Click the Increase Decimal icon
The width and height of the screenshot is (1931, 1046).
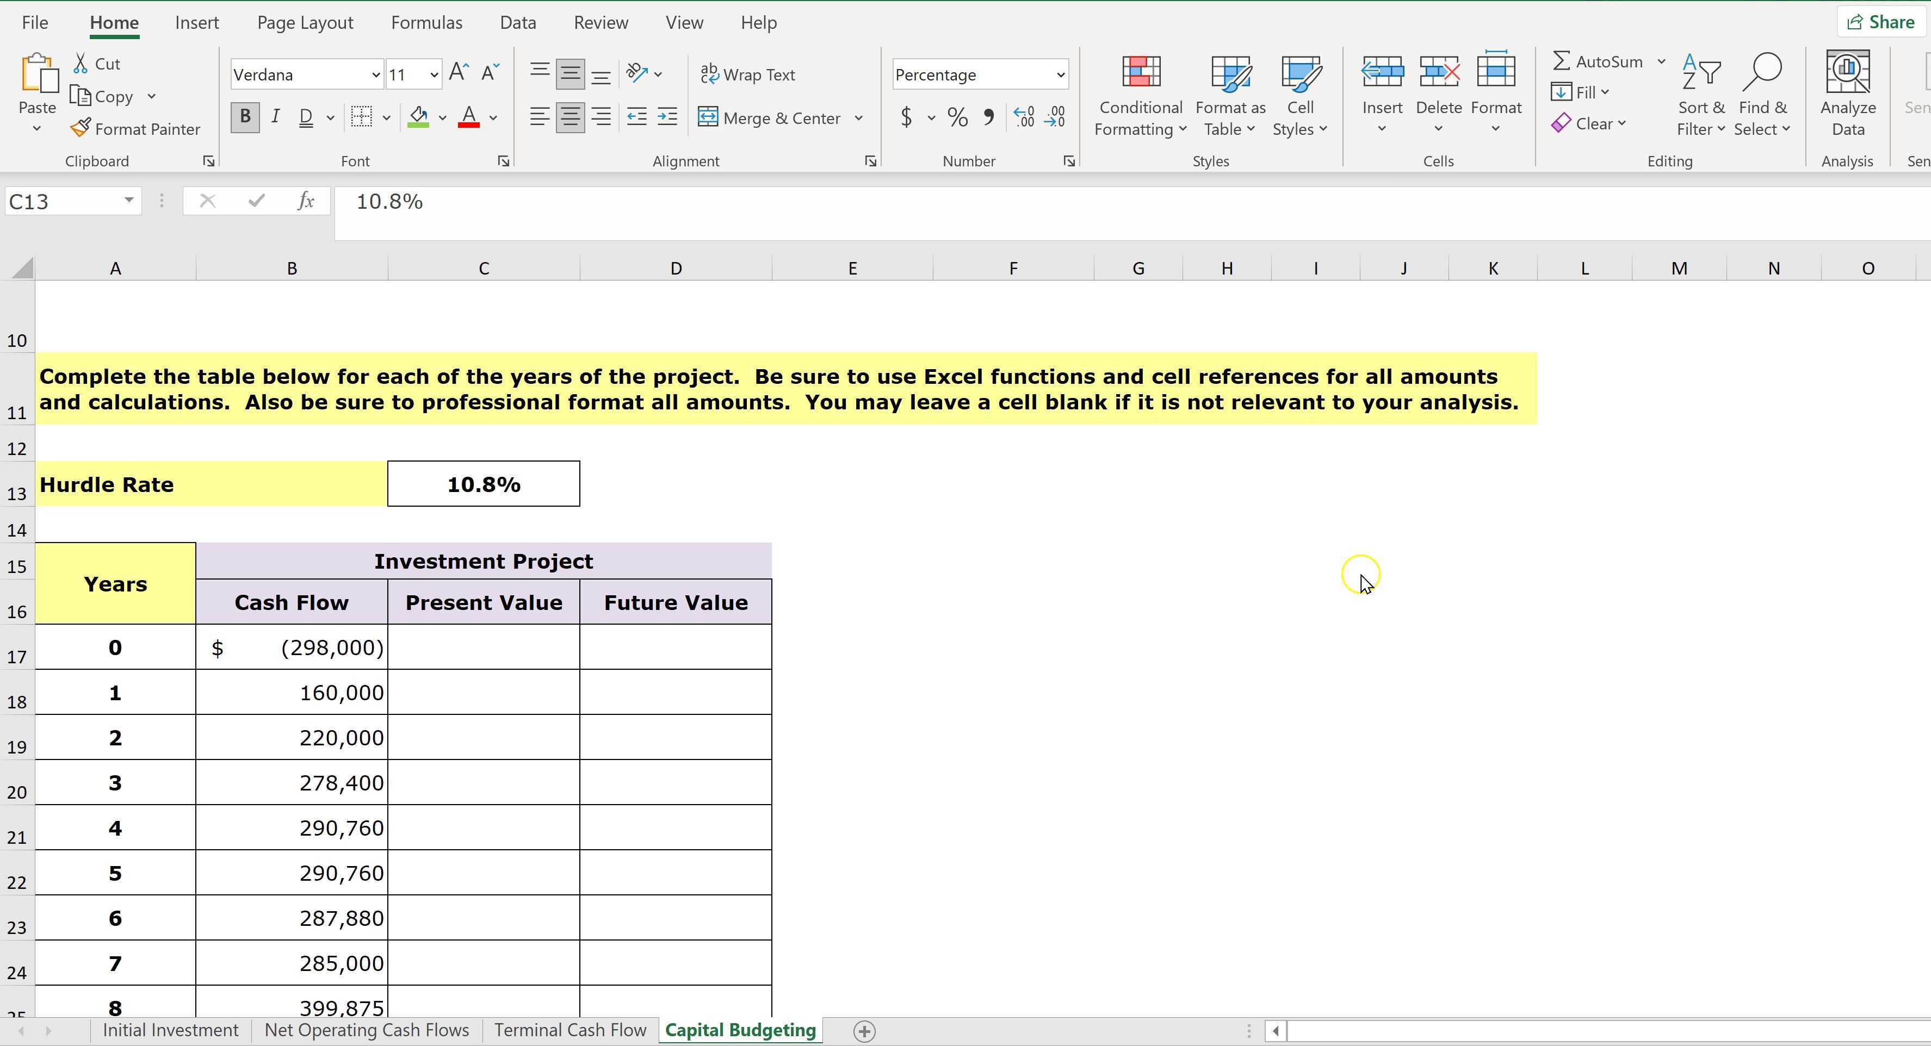pos(1023,117)
